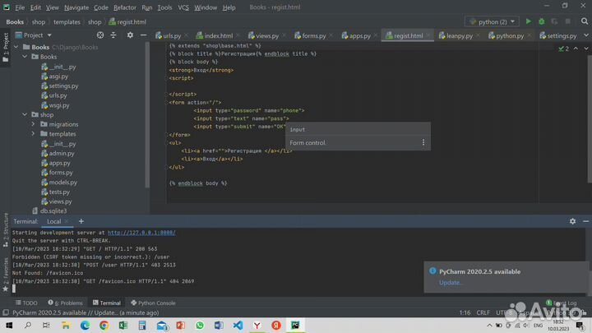Open Microsoft Edge from taskbar
The height and width of the screenshot is (333, 592).
tap(85, 325)
